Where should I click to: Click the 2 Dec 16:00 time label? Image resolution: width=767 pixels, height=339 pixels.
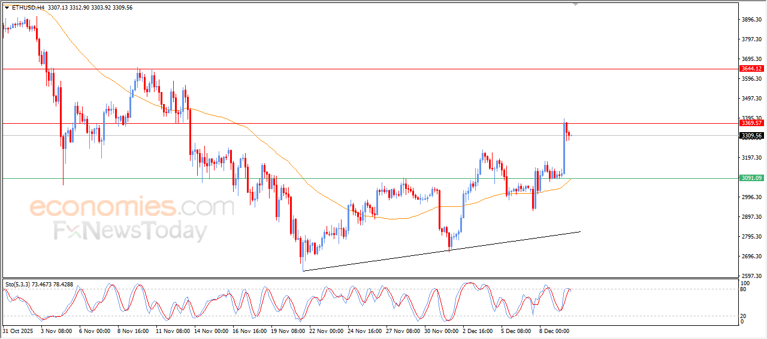point(479,330)
